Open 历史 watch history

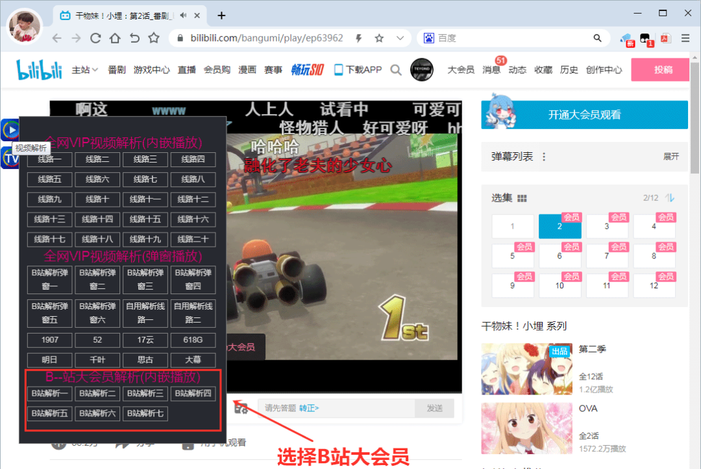(x=569, y=70)
